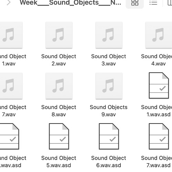
Task: Click the Sound Object 5.wav.asd filename label
Action: [x=59, y=162]
